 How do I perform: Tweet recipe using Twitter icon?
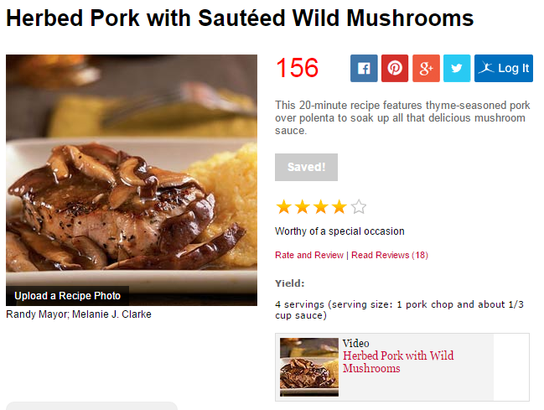(457, 68)
